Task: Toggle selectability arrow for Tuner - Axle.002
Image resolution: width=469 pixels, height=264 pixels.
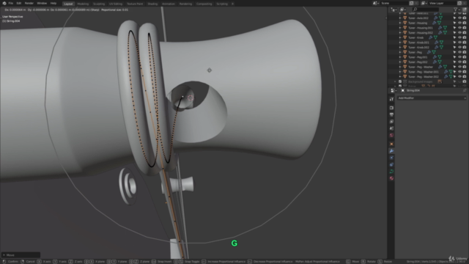Action: [x=454, y=18]
